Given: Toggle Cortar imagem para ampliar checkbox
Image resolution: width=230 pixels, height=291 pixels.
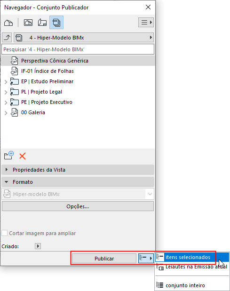Looking at the screenshot, I should (x=4, y=233).
